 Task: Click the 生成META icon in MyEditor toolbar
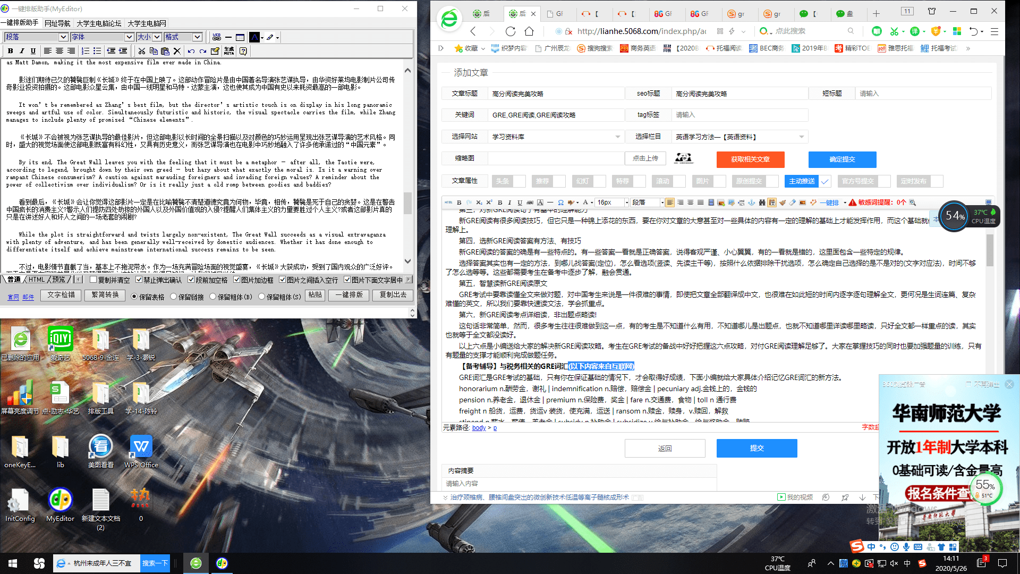[x=229, y=51]
